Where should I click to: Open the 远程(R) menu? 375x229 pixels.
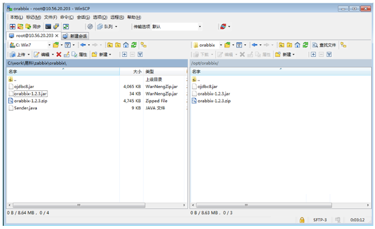coord(117,17)
